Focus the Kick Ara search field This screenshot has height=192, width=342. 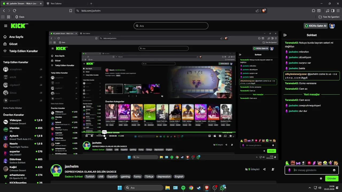171,26
